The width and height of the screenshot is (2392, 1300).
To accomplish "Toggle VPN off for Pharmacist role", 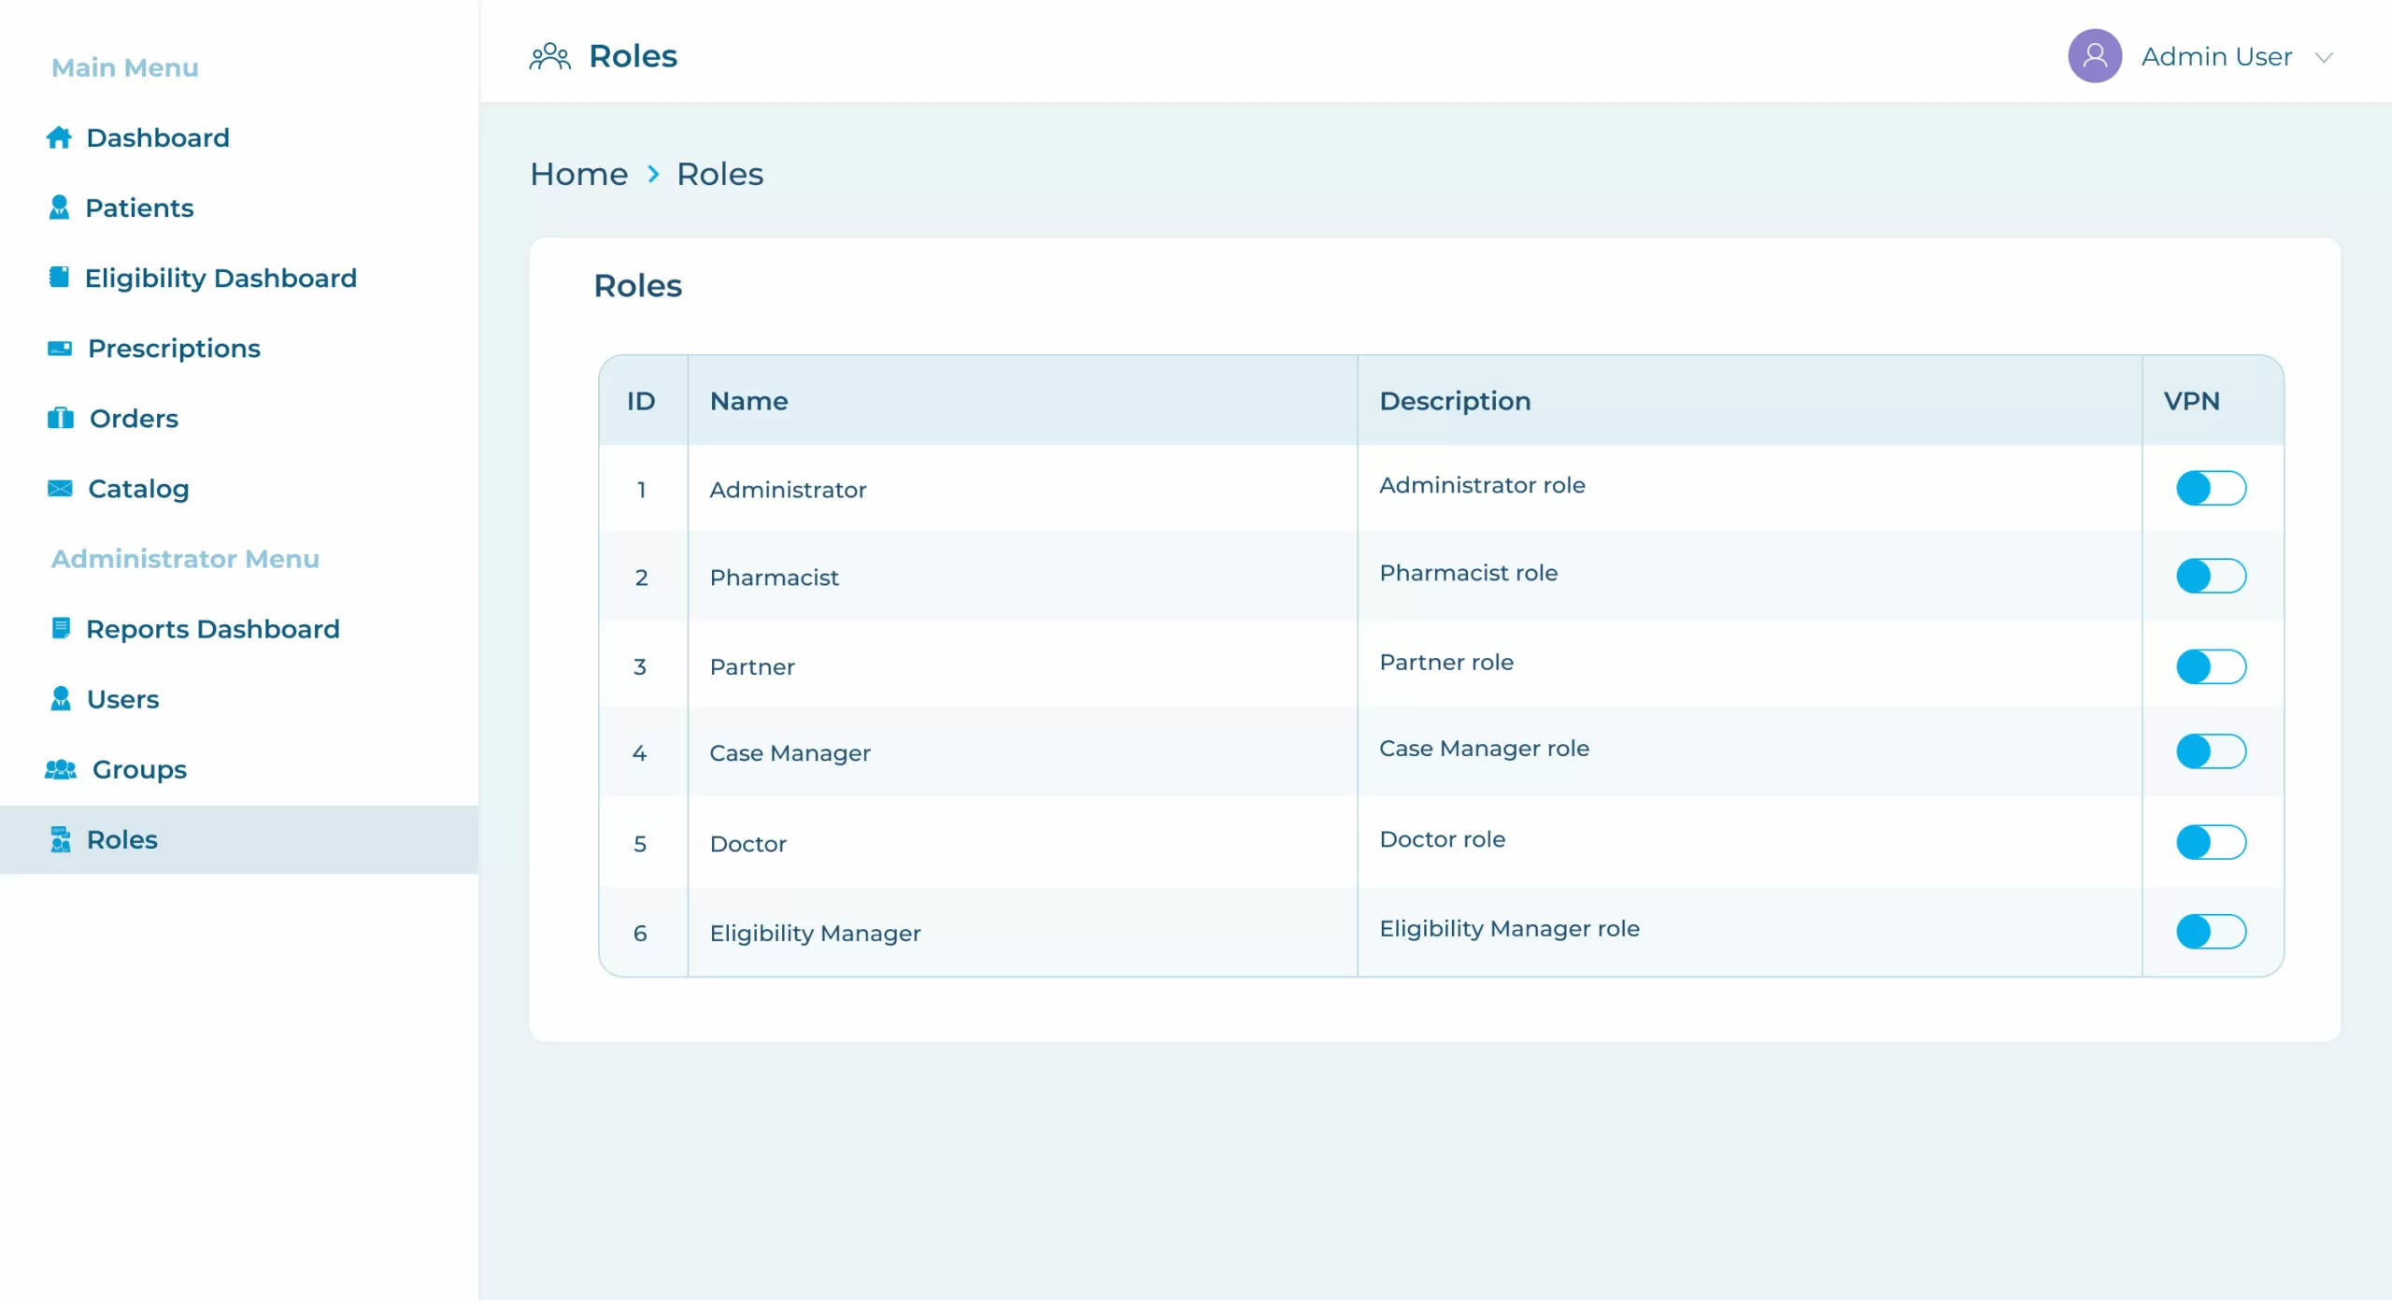I will pos(2210,576).
